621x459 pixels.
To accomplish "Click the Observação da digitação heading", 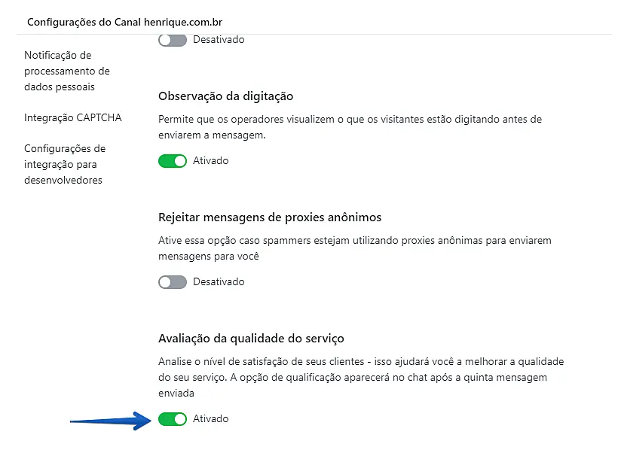I will click(225, 96).
